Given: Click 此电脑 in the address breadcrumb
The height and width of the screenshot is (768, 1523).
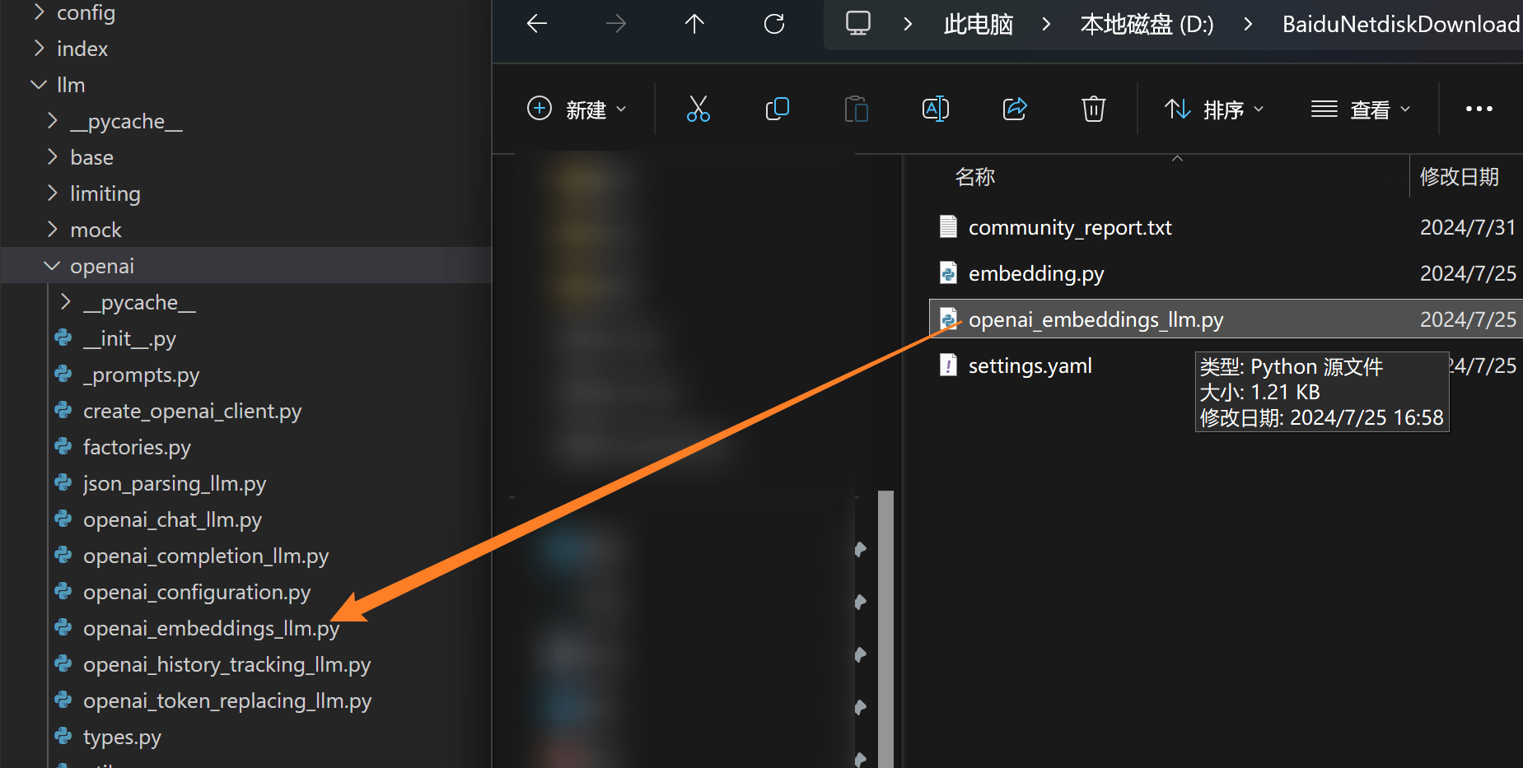Looking at the screenshot, I should [978, 25].
